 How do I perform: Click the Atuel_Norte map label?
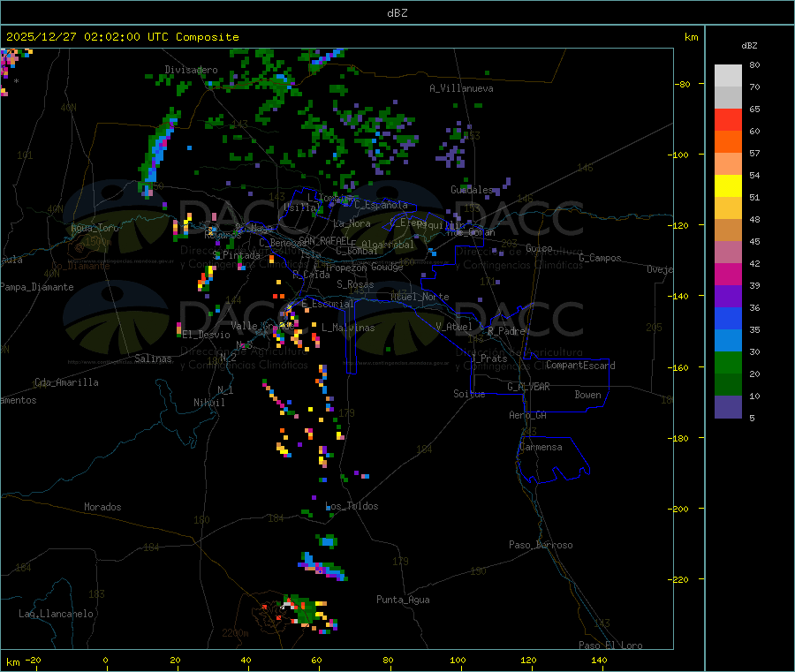[420, 297]
